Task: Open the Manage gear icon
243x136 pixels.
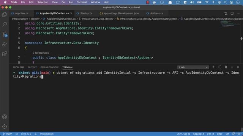Action: tap(5, 127)
